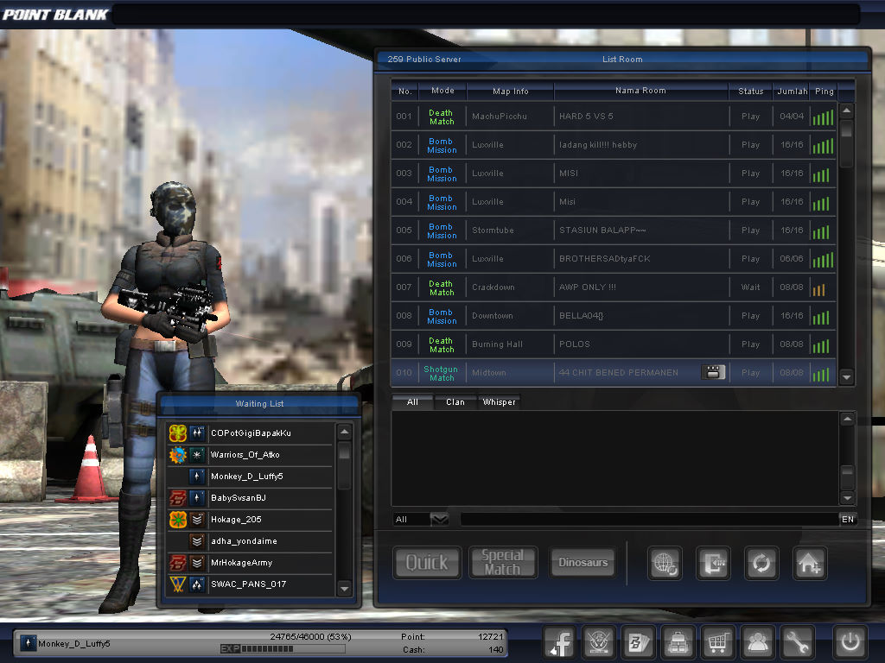The width and height of the screenshot is (885, 663).
Task: Select player adha_yondaime in waiting list
Action: pyautogui.click(x=250, y=541)
